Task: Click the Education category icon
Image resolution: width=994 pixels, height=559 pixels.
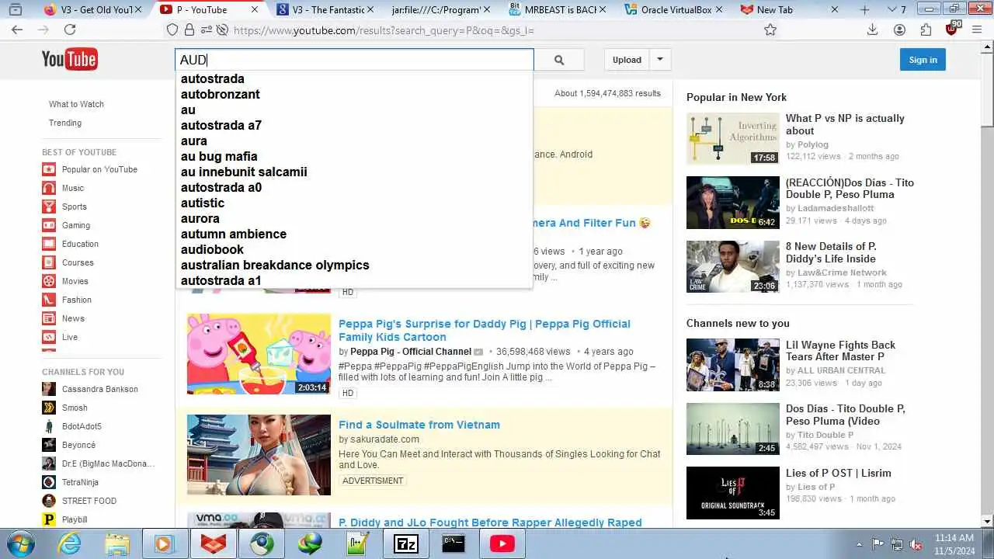Action: tap(49, 244)
